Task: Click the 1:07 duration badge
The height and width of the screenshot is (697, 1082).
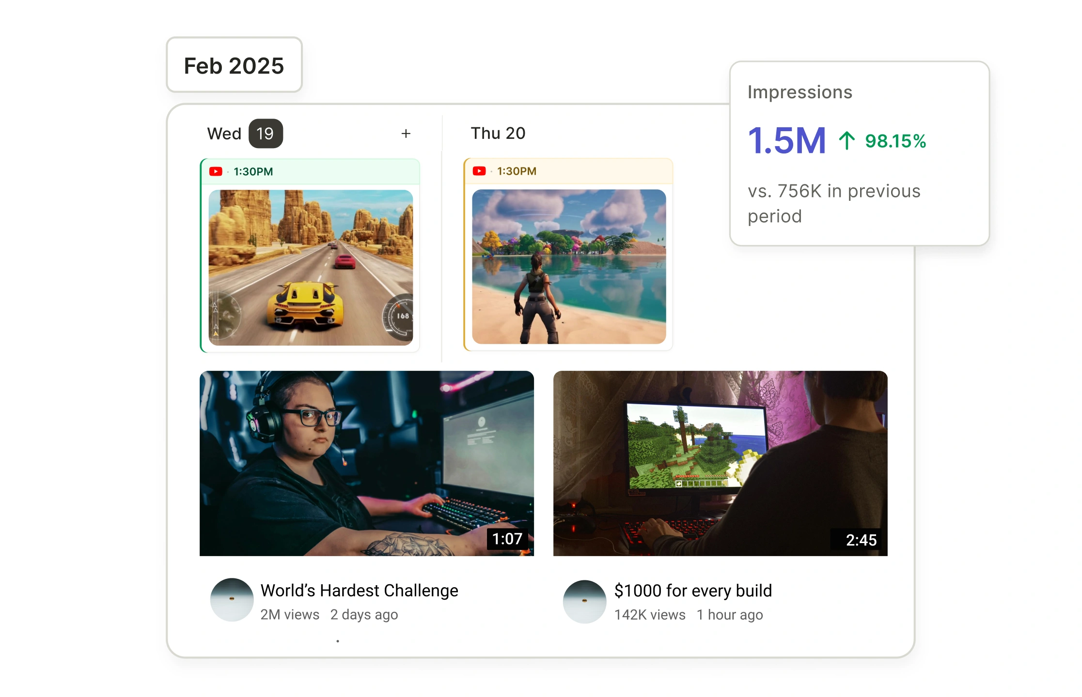Action: tap(507, 539)
